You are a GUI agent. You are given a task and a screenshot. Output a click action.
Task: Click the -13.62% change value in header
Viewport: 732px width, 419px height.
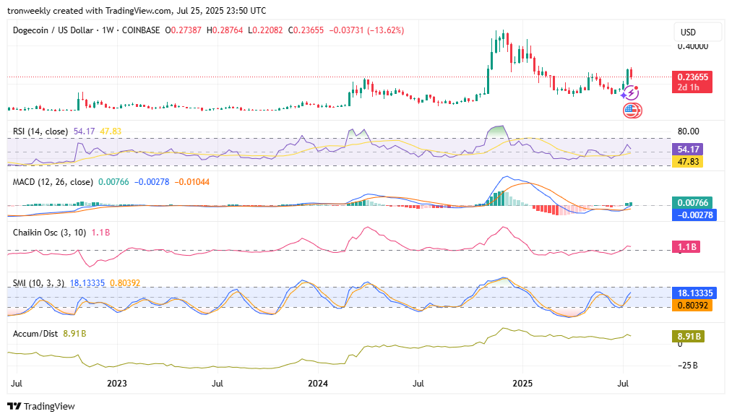pyautogui.click(x=386, y=30)
